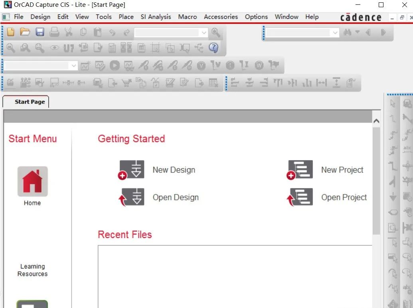The height and width of the screenshot is (308, 413).
Task: Click the Print toolbar icon
Action: coord(54,32)
